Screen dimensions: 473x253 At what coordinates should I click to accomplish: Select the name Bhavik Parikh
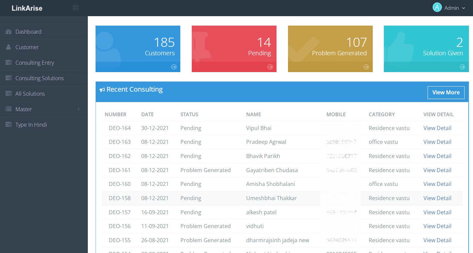263,156
